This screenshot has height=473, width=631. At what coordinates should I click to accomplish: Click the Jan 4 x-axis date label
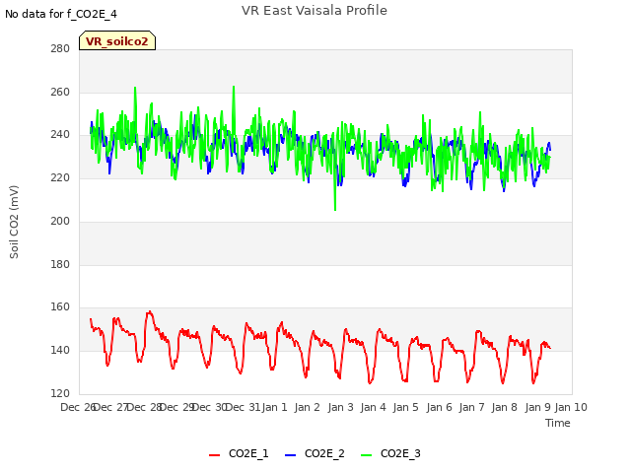coord(373,407)
